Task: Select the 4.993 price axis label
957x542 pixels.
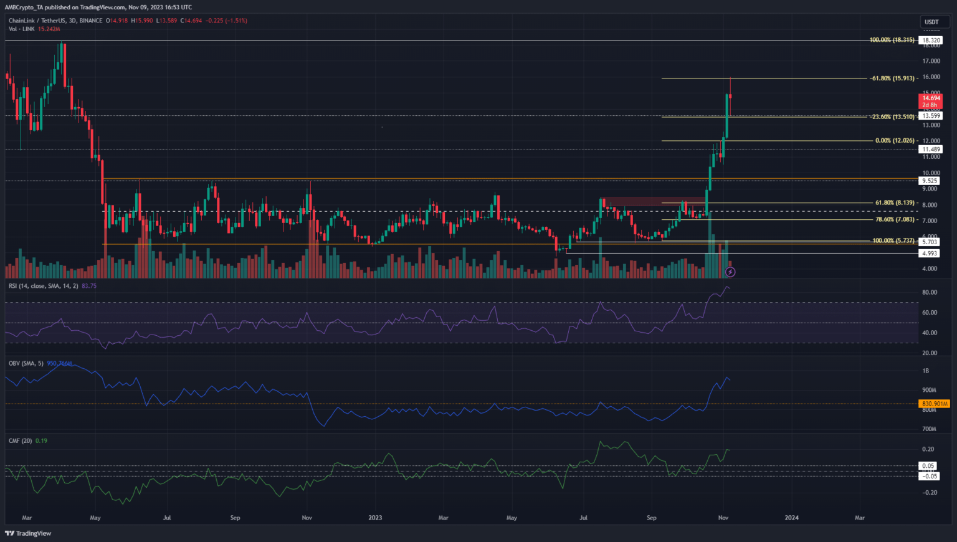Action: click(x=930, y=254)
